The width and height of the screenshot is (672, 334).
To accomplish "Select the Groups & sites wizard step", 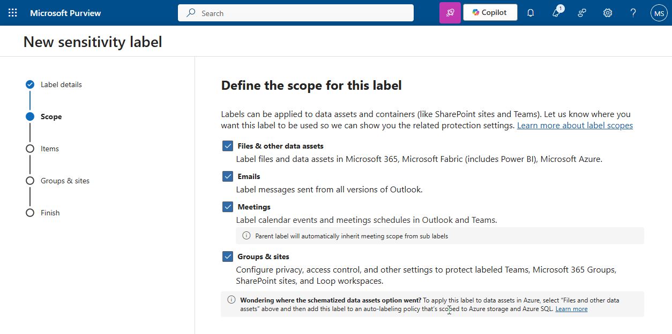I will [x=64, y=181].
